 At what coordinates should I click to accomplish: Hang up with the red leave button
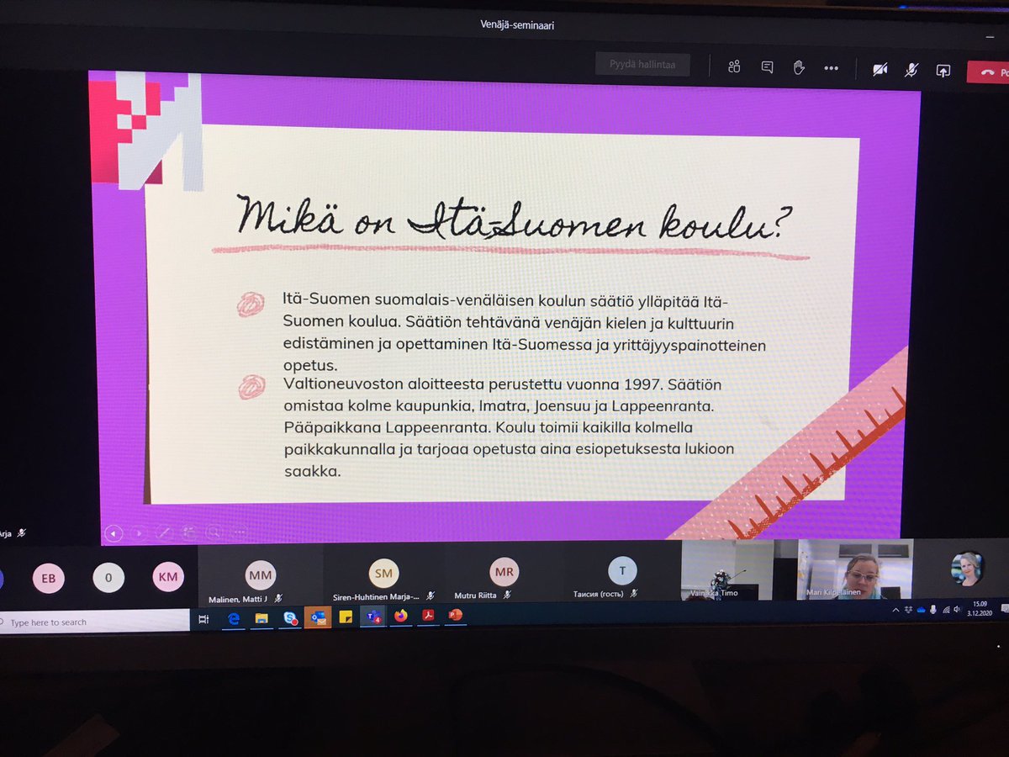click(989, 72)
